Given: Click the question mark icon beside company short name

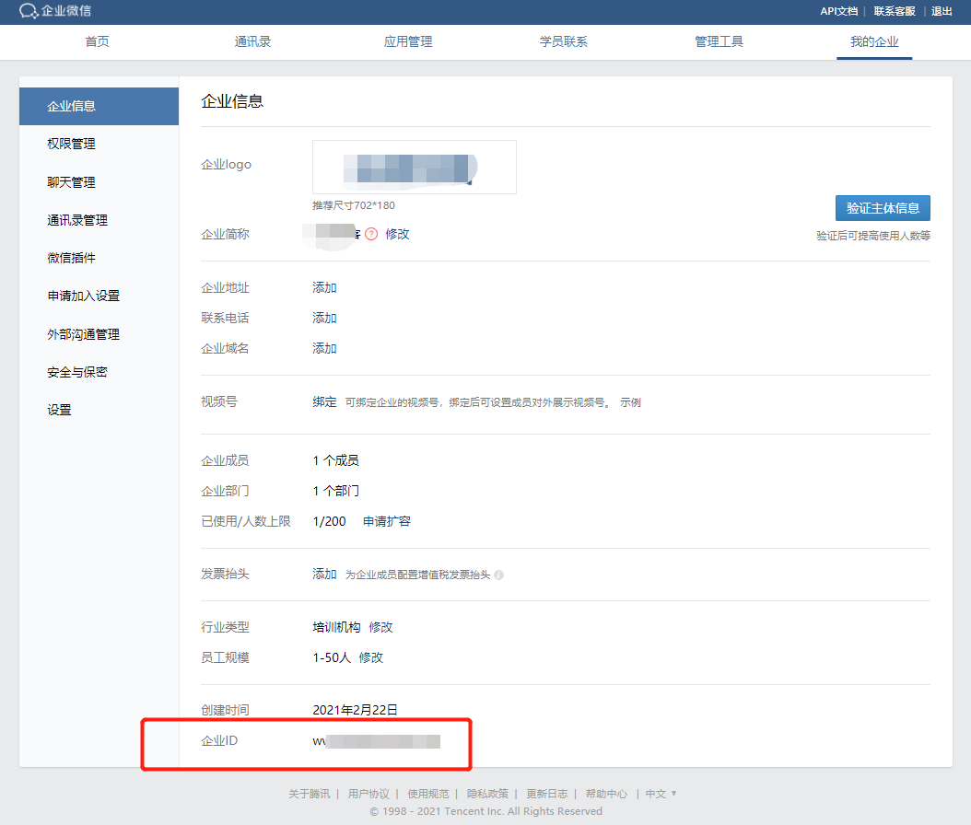Looking at the screenshot, I should [x=372, y=234].
